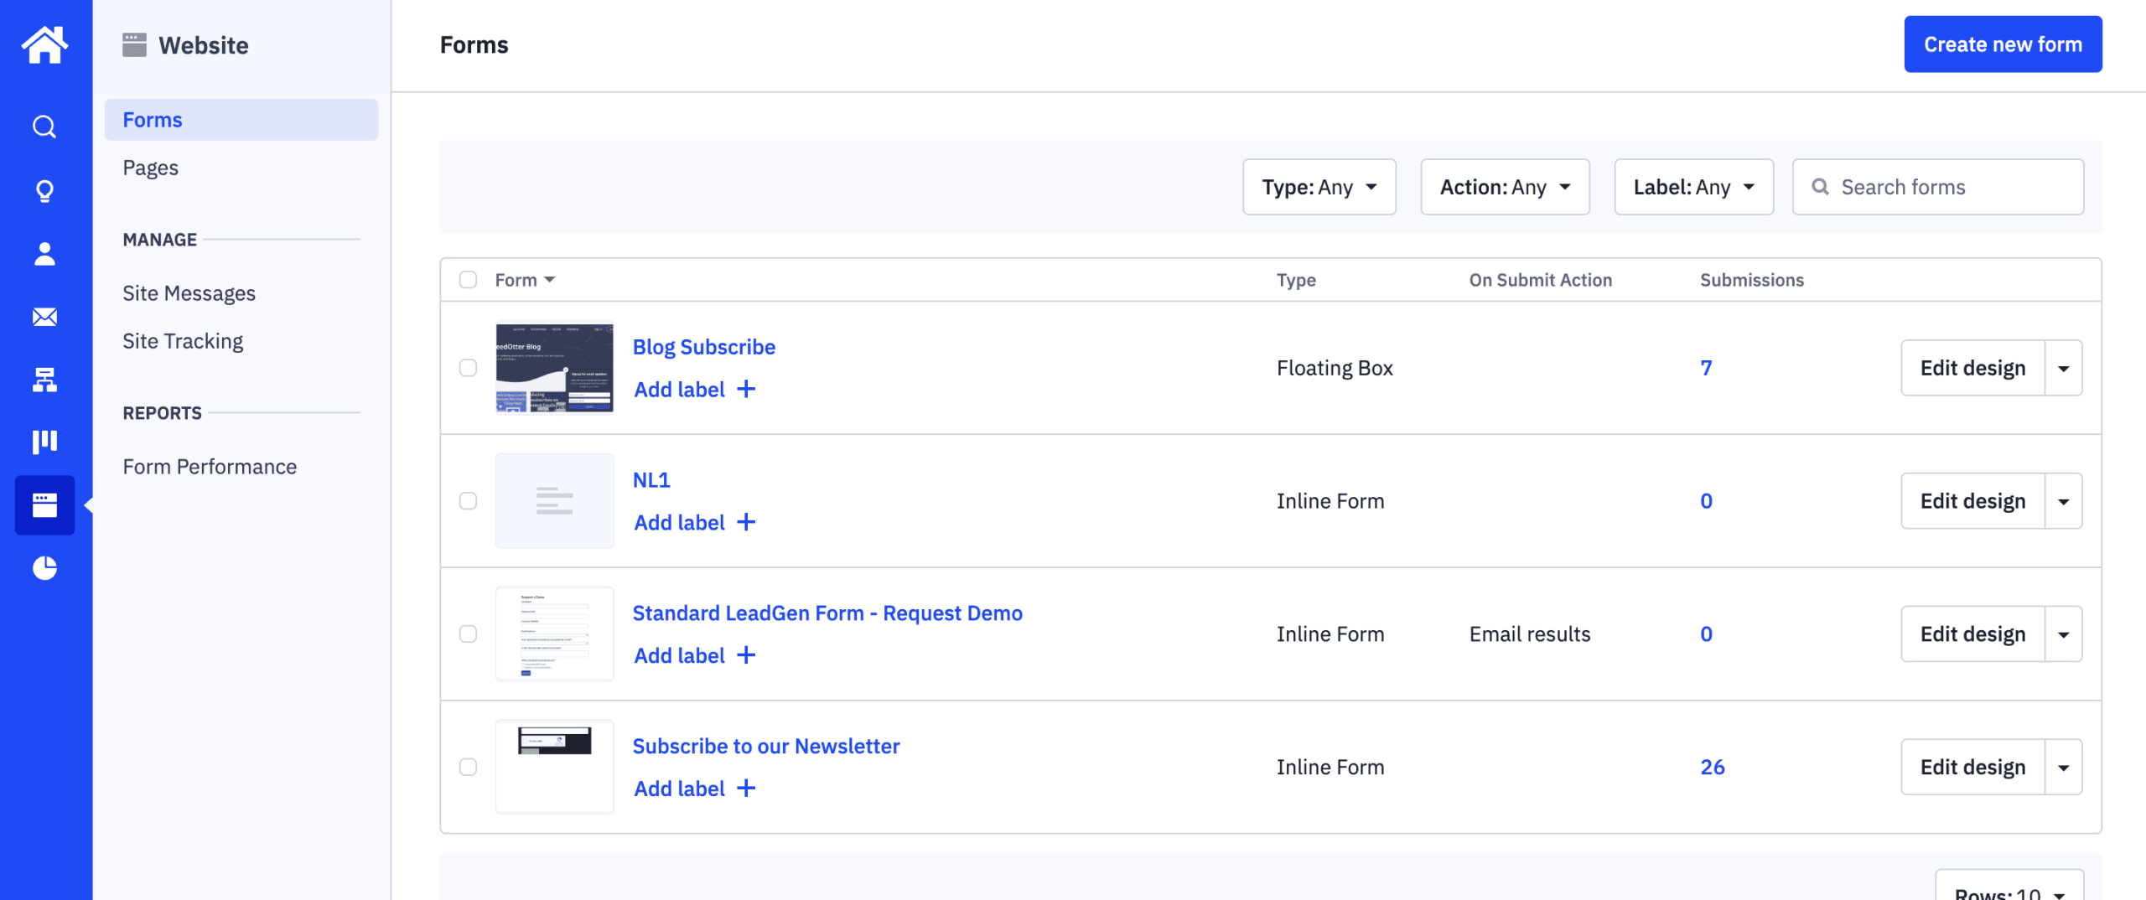Select the checkbox for the NL1 form
This screenshot has height=900, width=2146.
click(x=468, y=500)
